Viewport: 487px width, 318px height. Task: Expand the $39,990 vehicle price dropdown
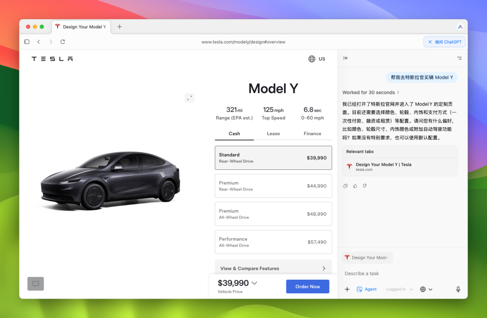(254, 283)
